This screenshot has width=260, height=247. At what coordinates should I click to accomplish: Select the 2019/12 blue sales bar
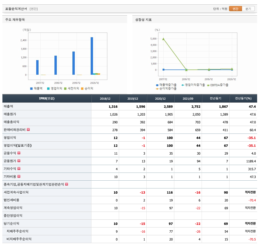[x=74, y=63]
